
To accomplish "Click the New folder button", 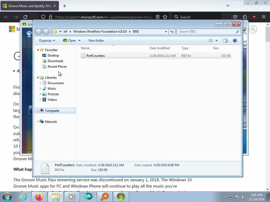I will click(96, 41).
